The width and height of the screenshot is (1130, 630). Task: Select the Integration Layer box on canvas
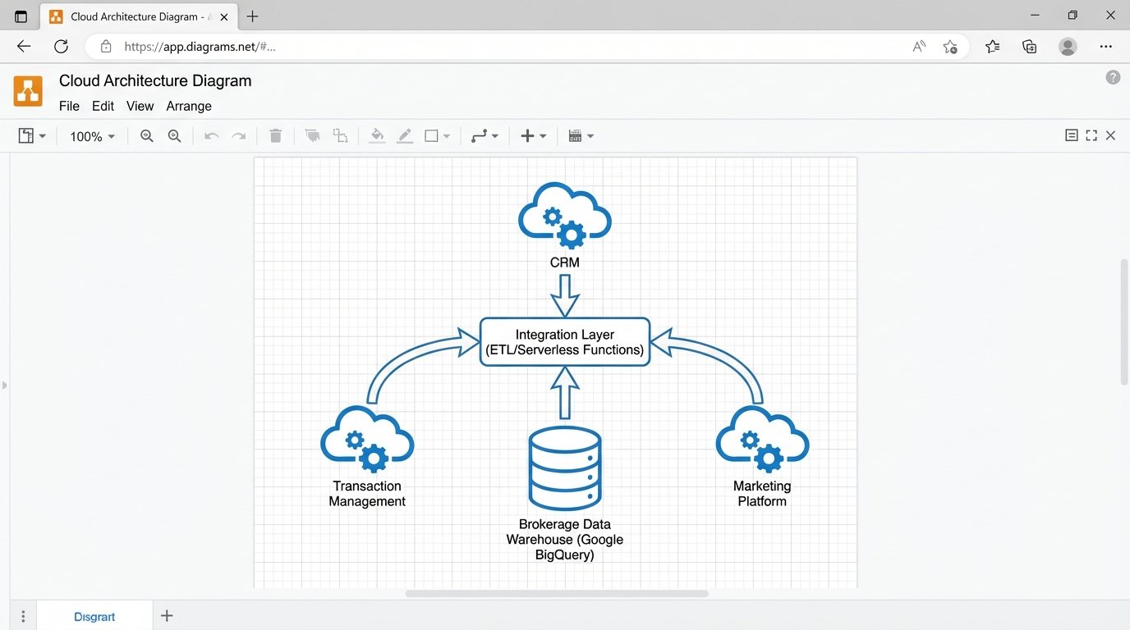(565, 342)
